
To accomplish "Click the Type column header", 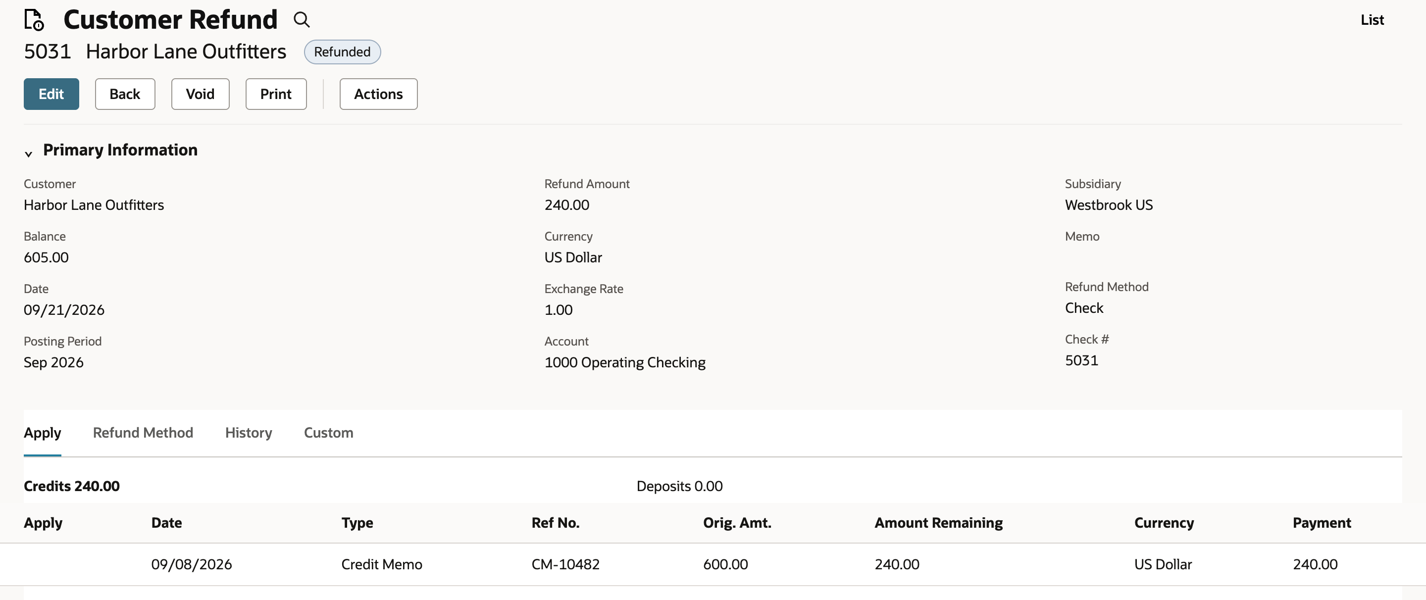I will (x=357, y=522).
